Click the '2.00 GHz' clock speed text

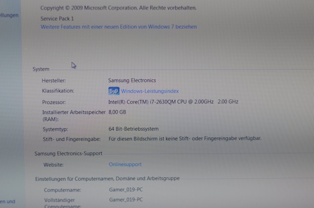(228, 102)
